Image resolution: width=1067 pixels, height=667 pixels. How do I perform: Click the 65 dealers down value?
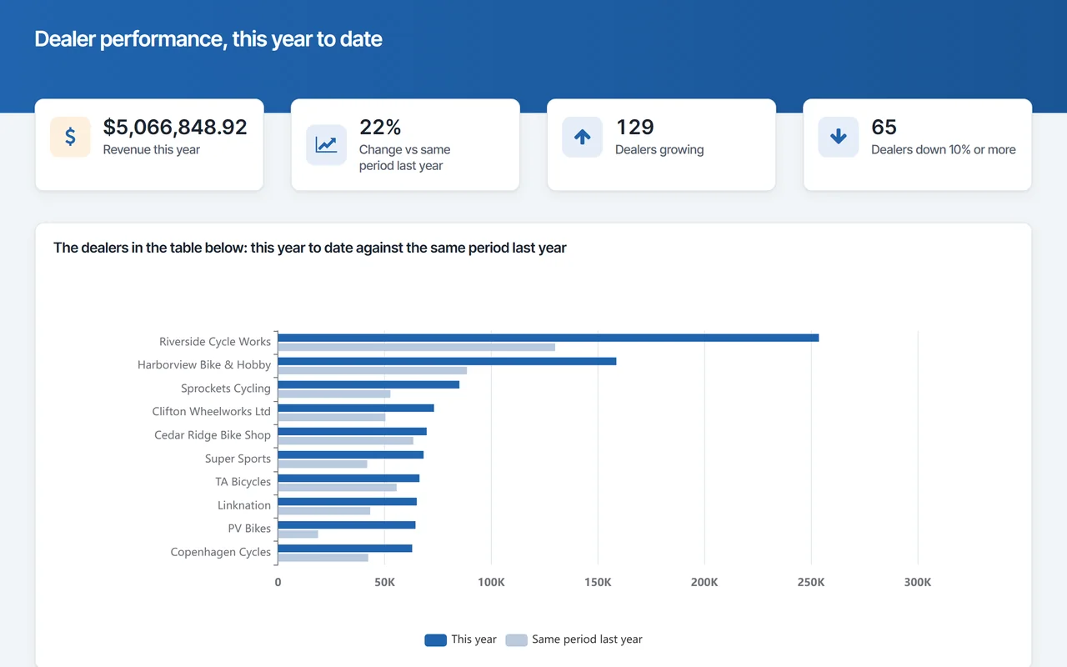(x=884, y=127)
